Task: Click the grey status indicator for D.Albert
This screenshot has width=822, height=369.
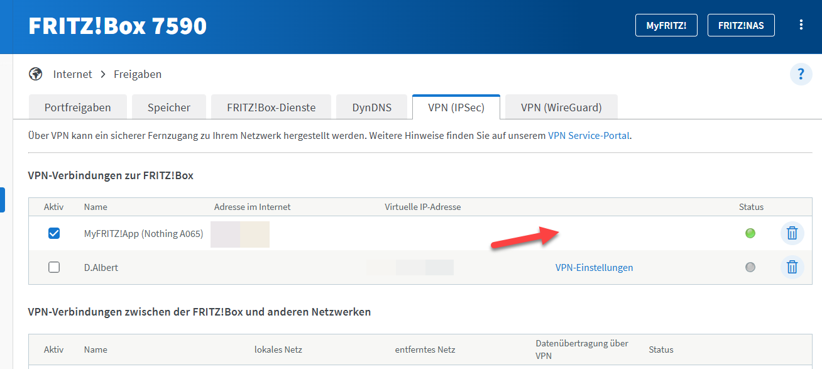Action: (750, 267)
